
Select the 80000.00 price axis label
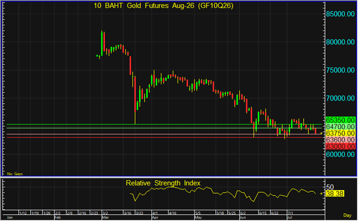pyautogui.click(x=340, y=42)
